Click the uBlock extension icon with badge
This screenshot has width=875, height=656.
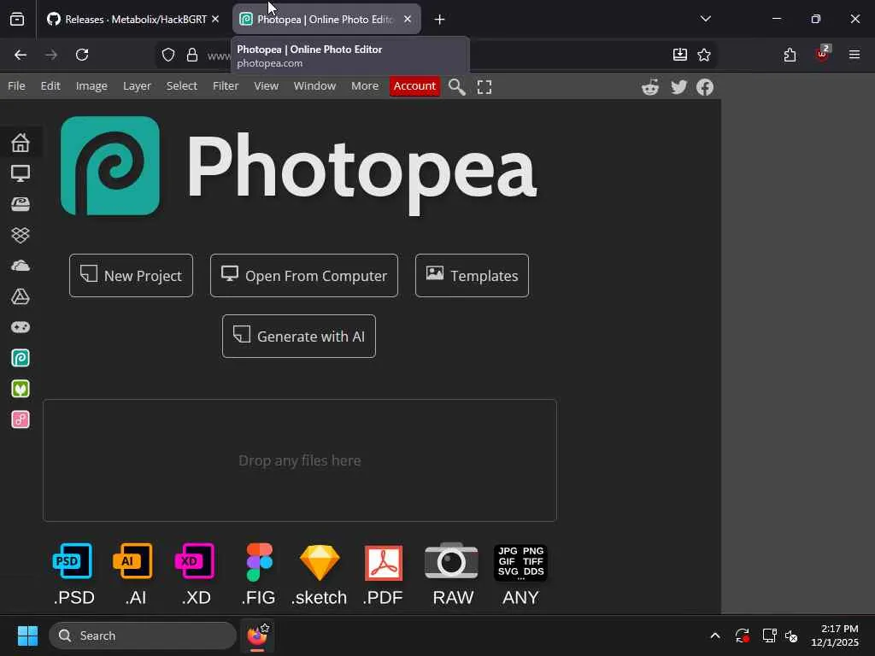tap(822, 54)
